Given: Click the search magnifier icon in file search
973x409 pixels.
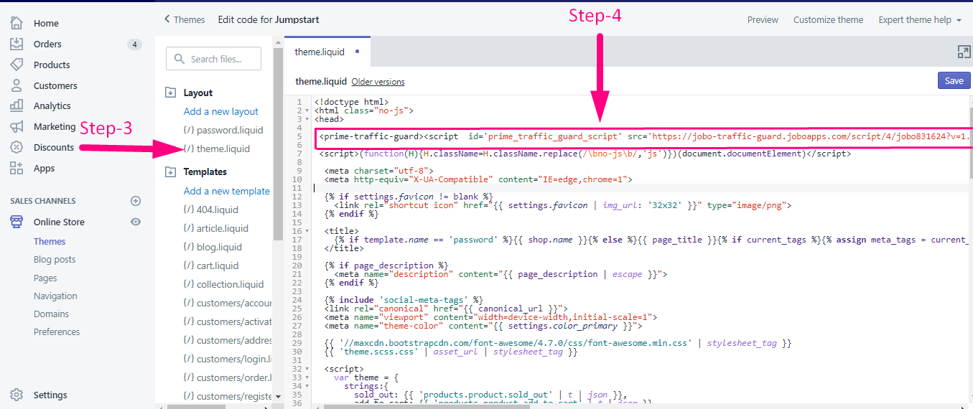Looking at the screenshot, I should (179, 59).
